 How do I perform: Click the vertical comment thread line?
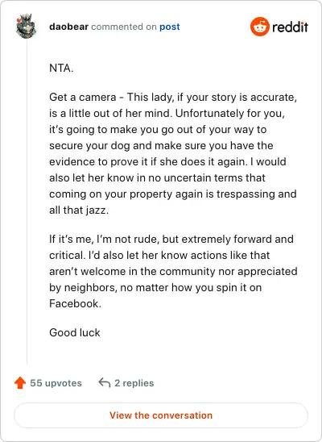(x=27, y=203)
